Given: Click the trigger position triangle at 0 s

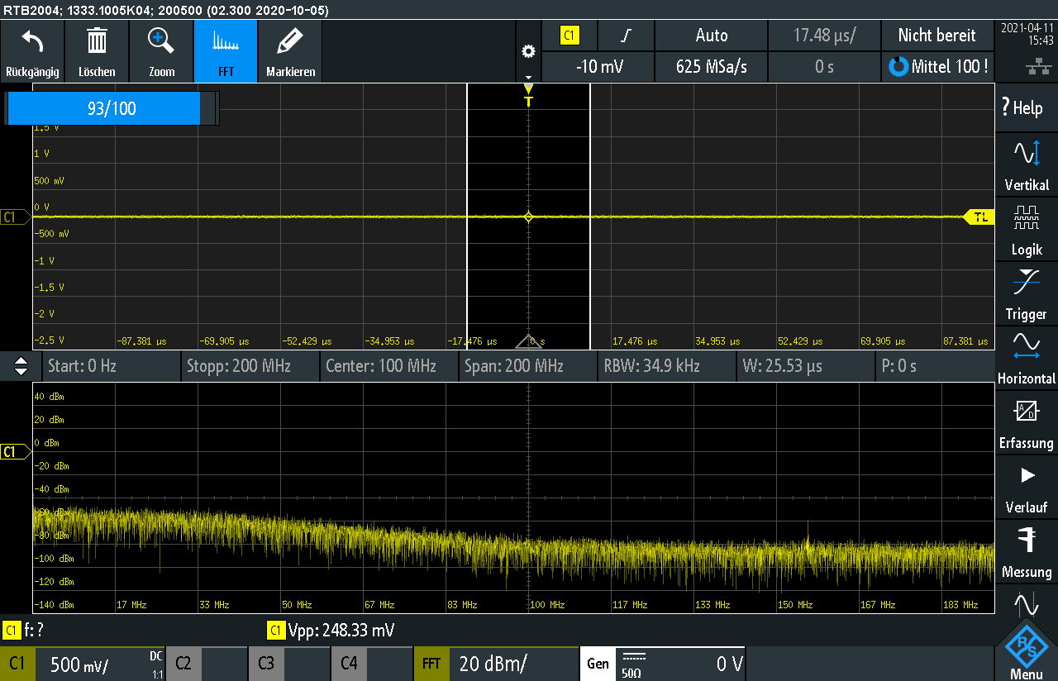Looking at the screenshot, I should [529, 341].
